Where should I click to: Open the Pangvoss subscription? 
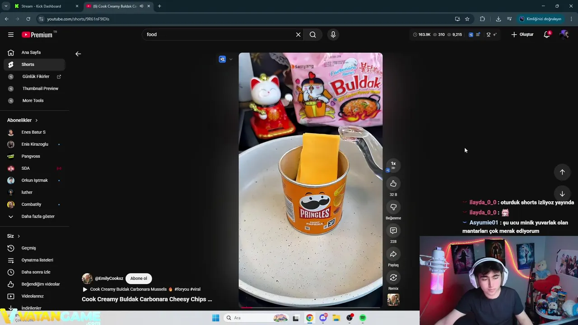34,156
